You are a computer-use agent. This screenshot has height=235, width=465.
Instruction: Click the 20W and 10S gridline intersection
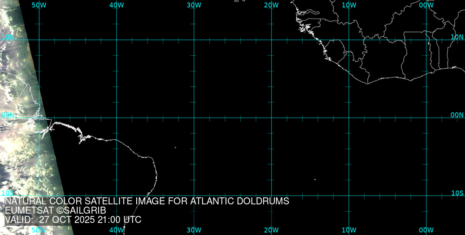[x=271, y=195]
